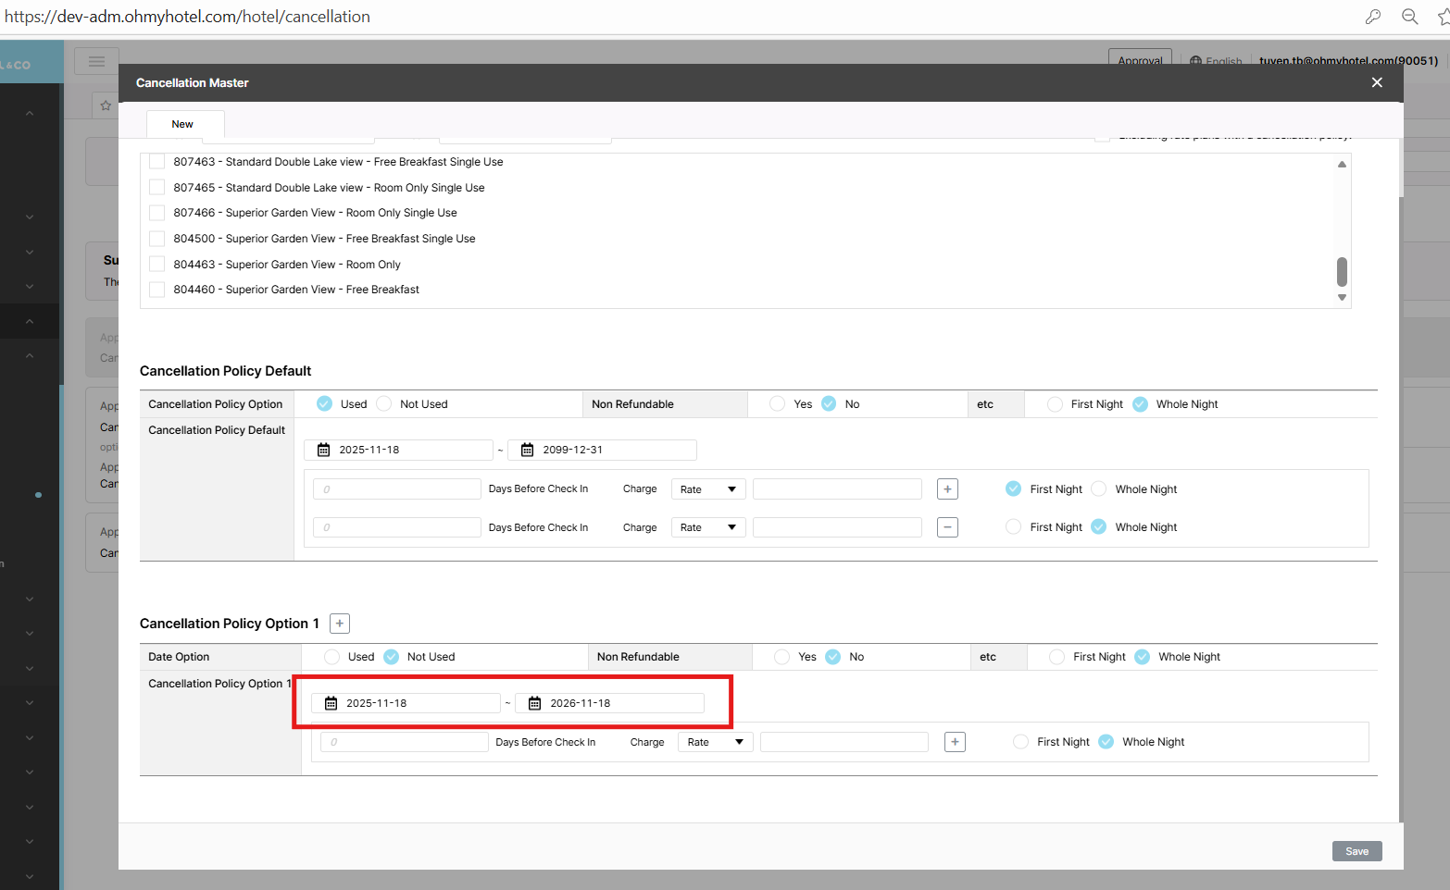Click the Save button
This screenshot has height=890, width=1450.
tap(1356, 851)
